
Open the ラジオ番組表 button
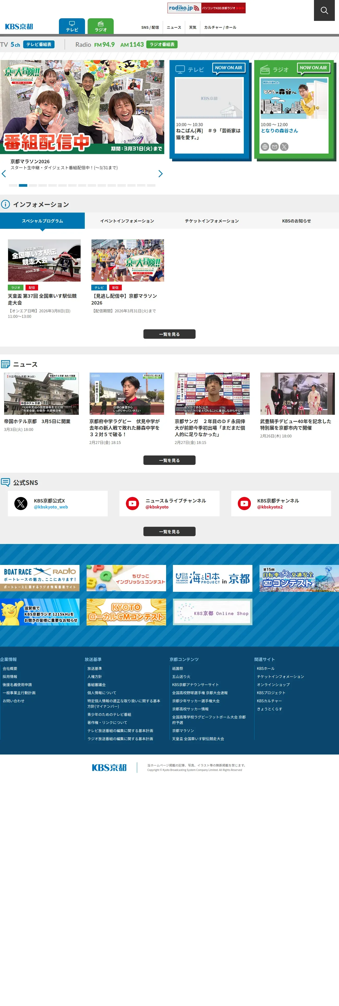(162, 44)
